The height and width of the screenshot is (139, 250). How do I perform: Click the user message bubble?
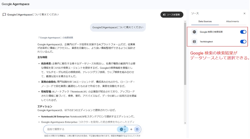click(x=118, y=27)
